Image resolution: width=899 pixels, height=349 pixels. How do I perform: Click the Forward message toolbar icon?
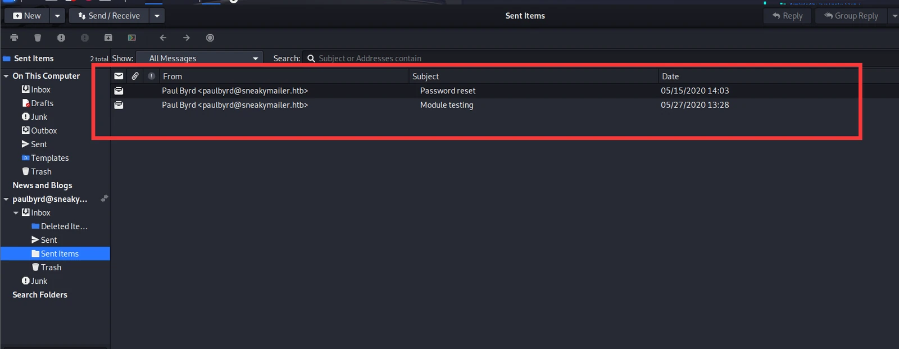pos(132,38)
